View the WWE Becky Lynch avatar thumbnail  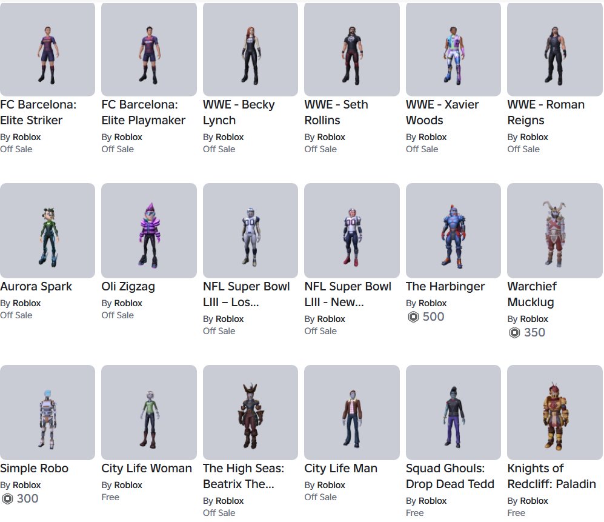[250, 49]
